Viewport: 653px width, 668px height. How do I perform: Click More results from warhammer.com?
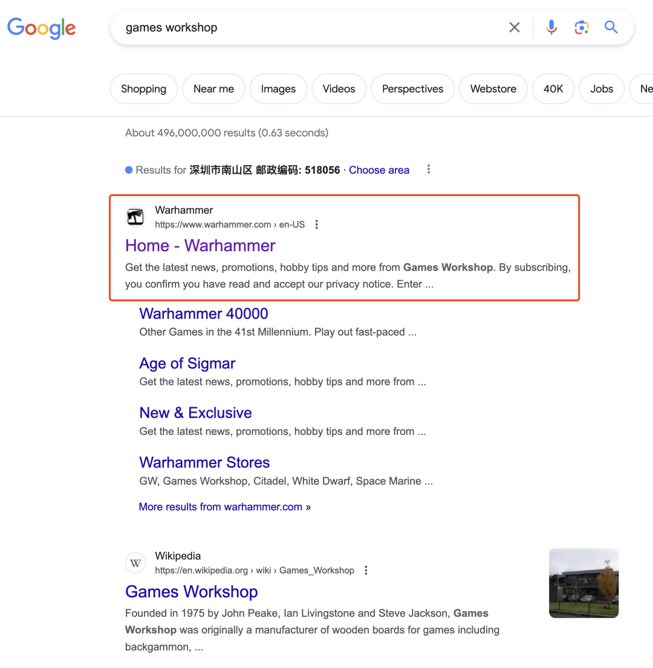(x=225, y=507)
